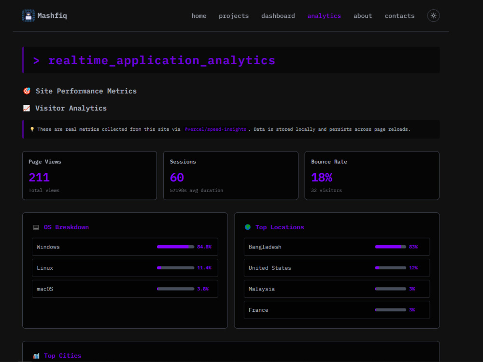483x362 pixels.
Task: Select the Sessions card
Action: pos(231,176)
